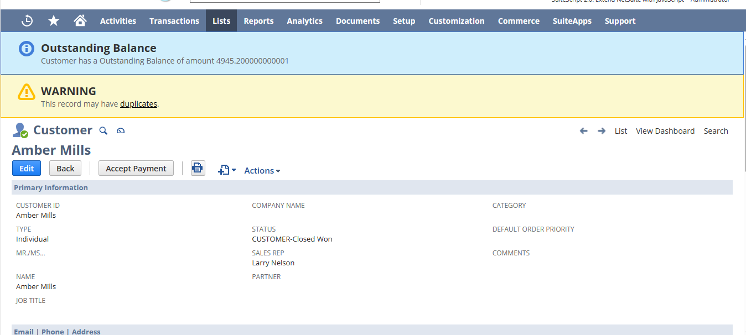Click the List link
The image size is (746, 335).
pyautogui.click(x=621, y=131)
